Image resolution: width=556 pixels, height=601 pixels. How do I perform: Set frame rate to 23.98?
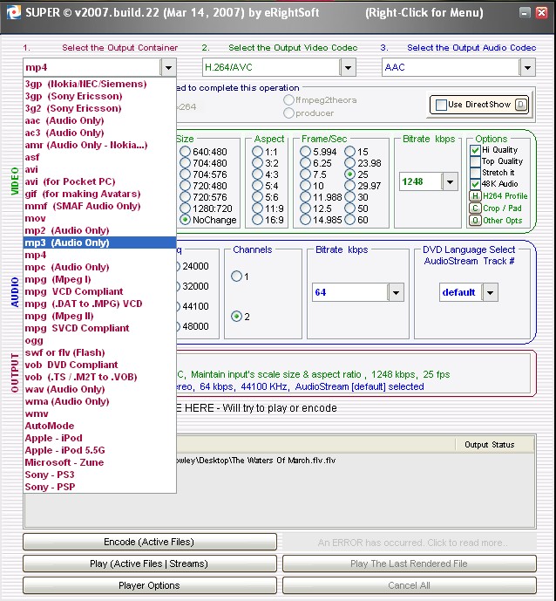349,163
